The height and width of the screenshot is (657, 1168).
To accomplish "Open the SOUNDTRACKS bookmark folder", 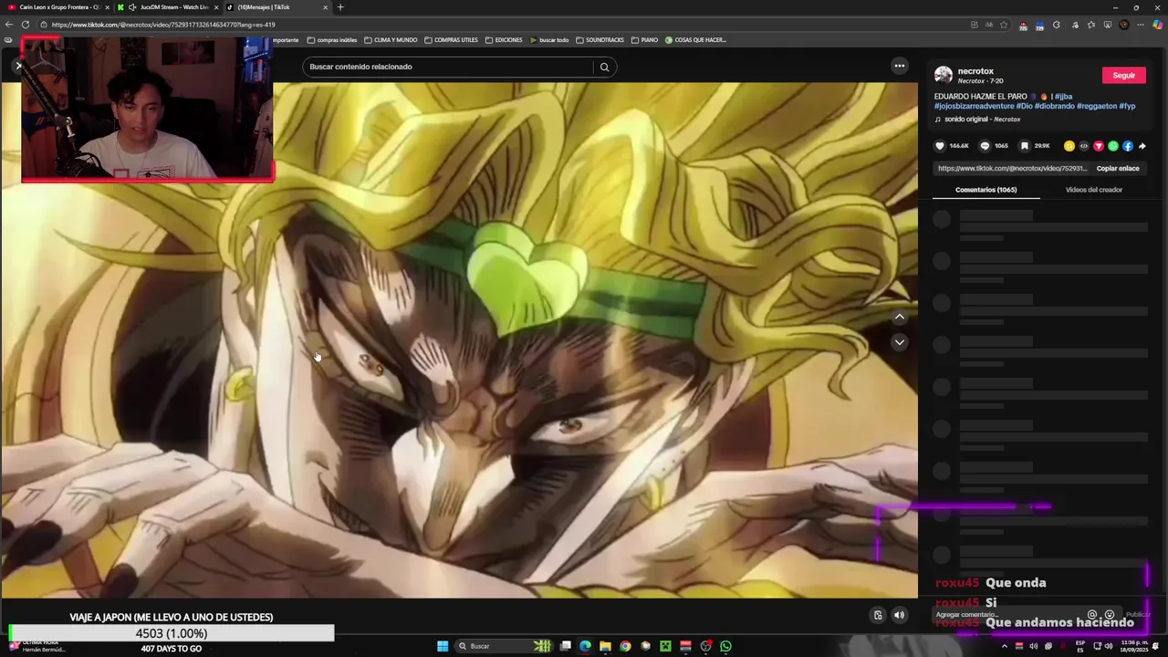I will (x=600, y=40).
